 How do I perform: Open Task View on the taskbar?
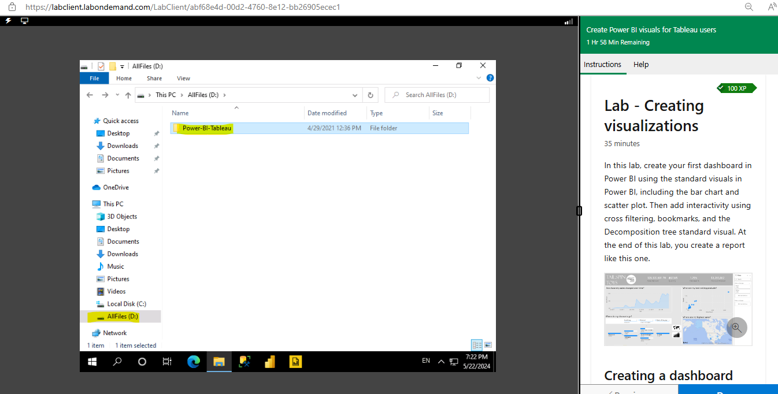click(x=167, y=362)
